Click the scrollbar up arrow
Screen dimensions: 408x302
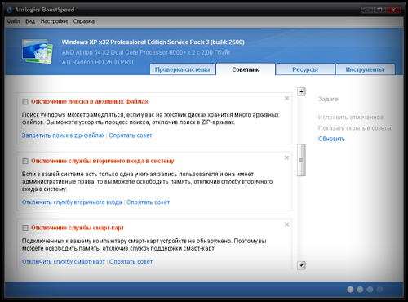[x=301, y=91]
